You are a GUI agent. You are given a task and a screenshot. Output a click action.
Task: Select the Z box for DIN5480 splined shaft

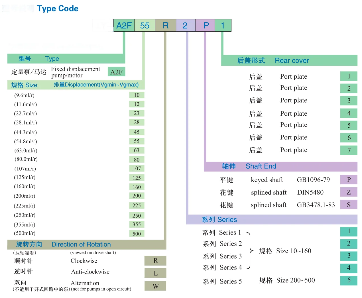click(x=349, y=192)
